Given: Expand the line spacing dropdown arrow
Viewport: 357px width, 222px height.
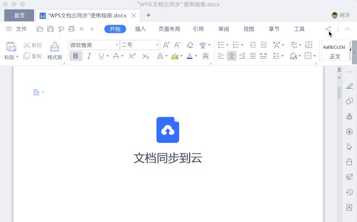Looking at the screenshot, I should click(x=283, y=56).
